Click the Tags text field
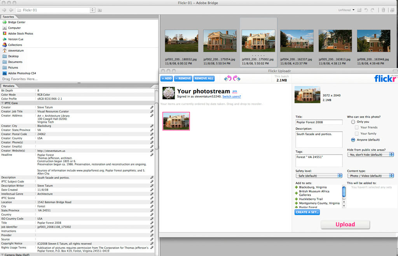The height and width of the screenshot is (256, 398). [319, 160]
